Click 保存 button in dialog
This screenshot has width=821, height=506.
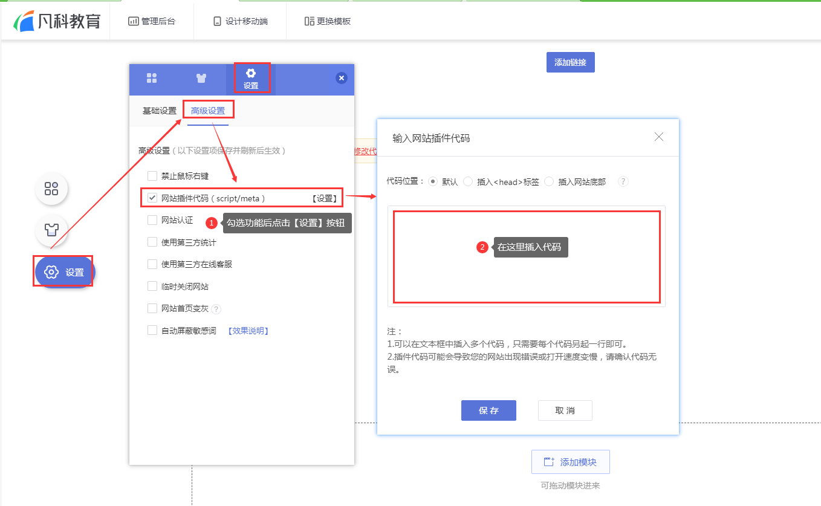488,410
